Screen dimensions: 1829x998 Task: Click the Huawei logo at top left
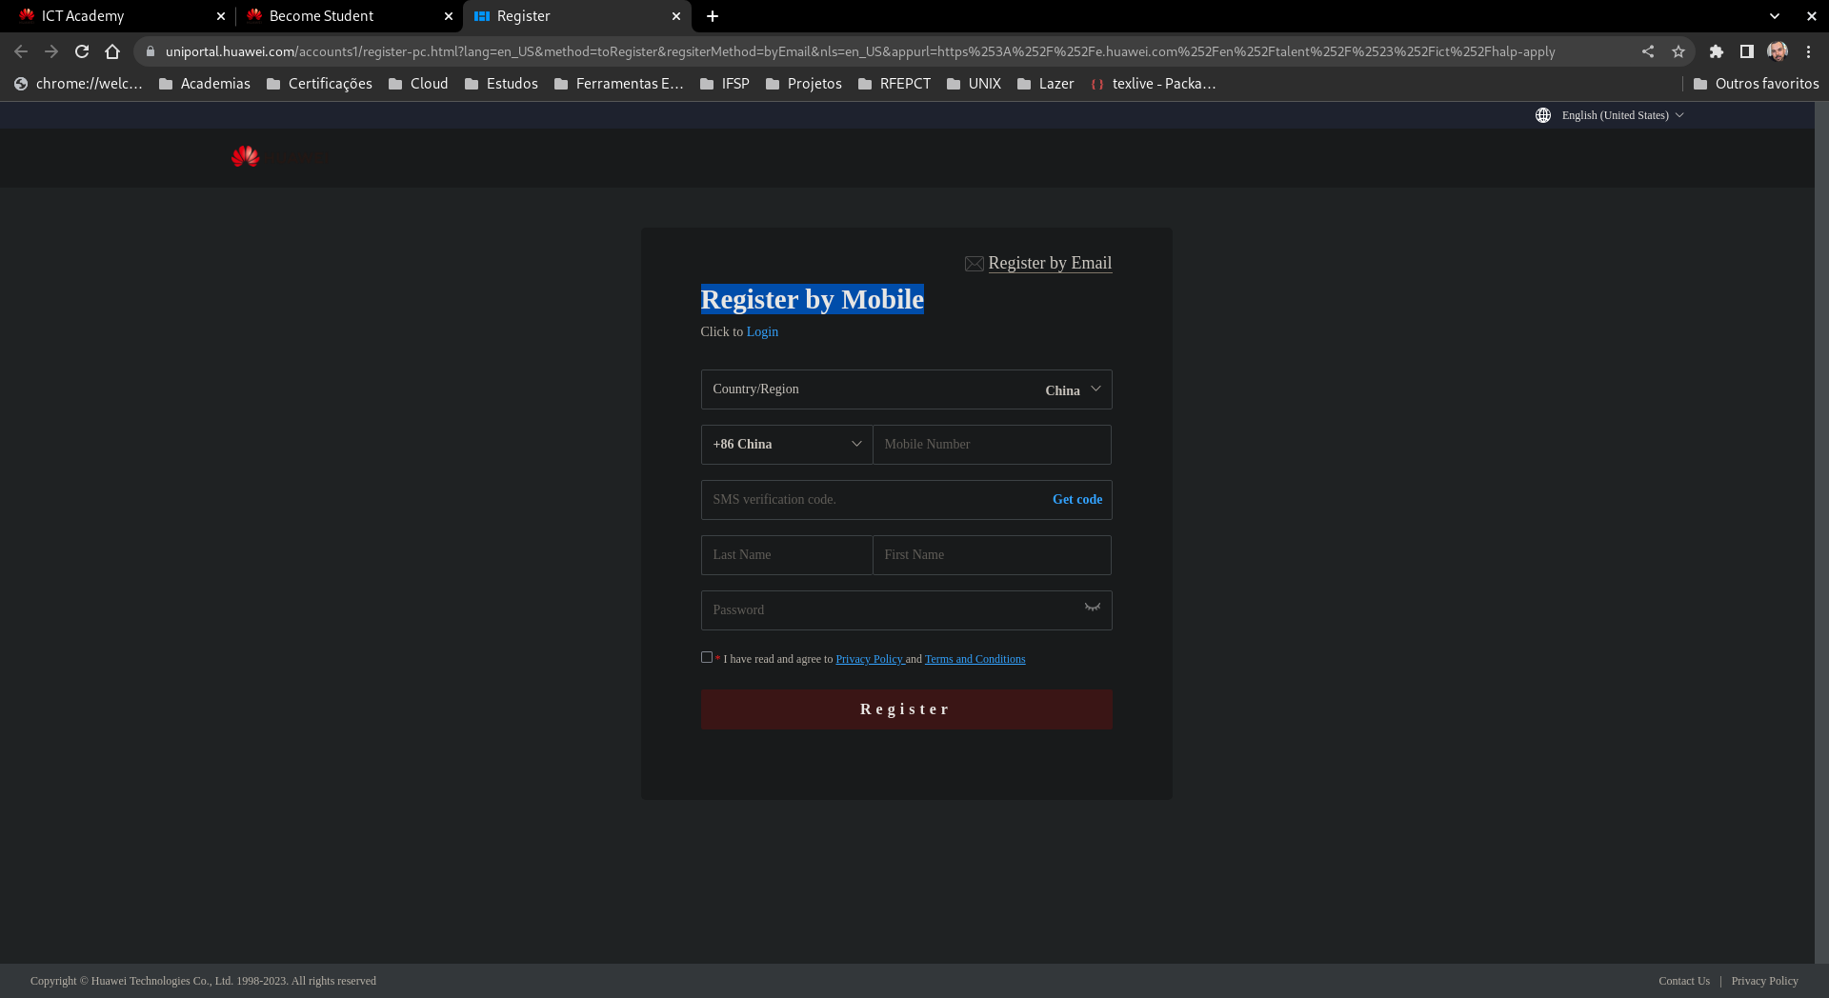pos(245,157)
